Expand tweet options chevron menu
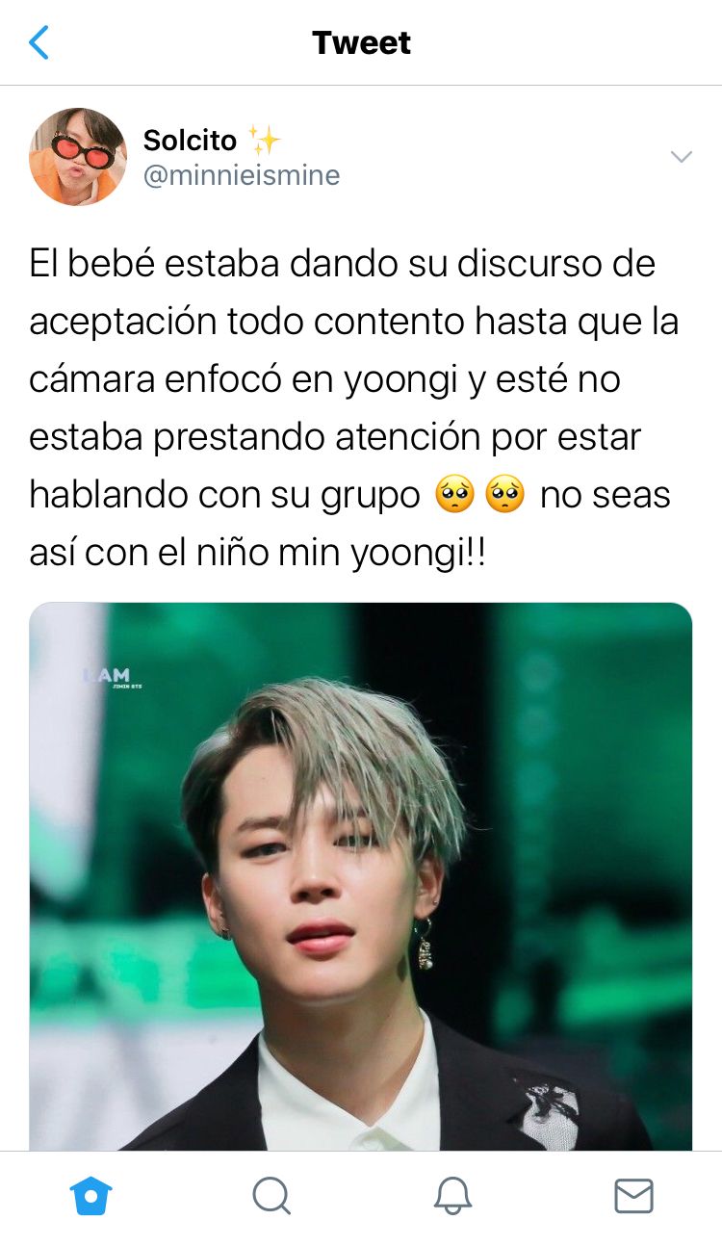 tap(682, 156)
